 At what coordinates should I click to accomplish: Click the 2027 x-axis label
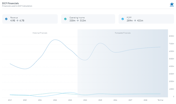130,100
